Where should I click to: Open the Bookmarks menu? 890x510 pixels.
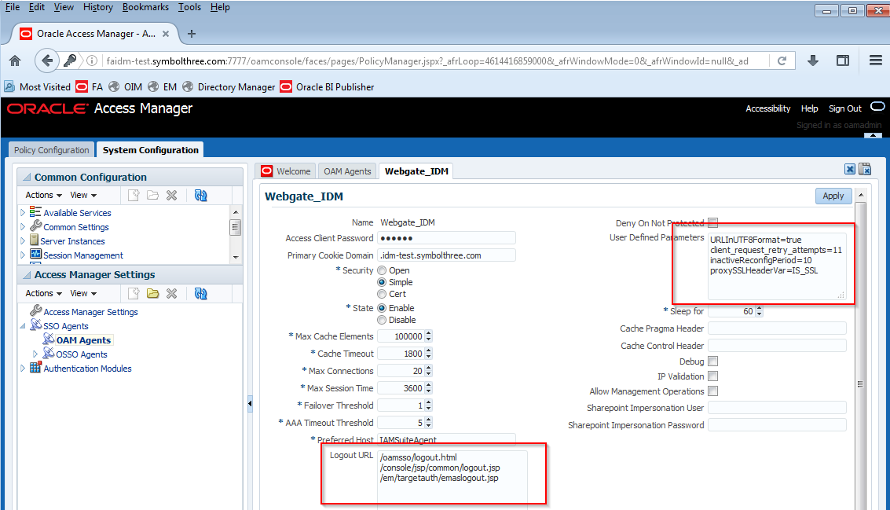click(145, 7)
